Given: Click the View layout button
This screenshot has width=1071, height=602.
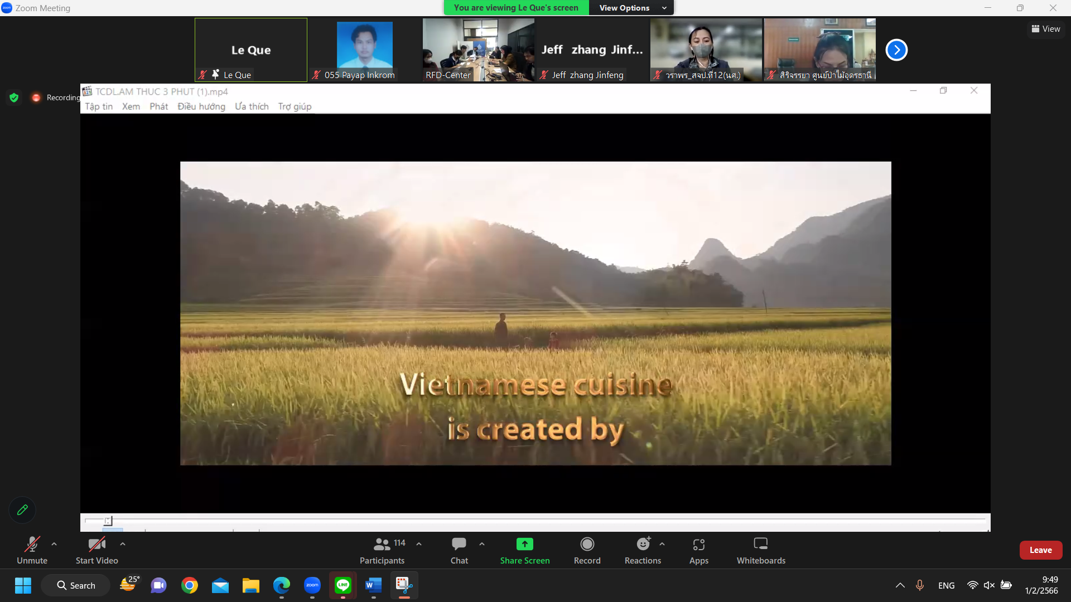Looking at the screenshot, I should [x=1046, y=29].
